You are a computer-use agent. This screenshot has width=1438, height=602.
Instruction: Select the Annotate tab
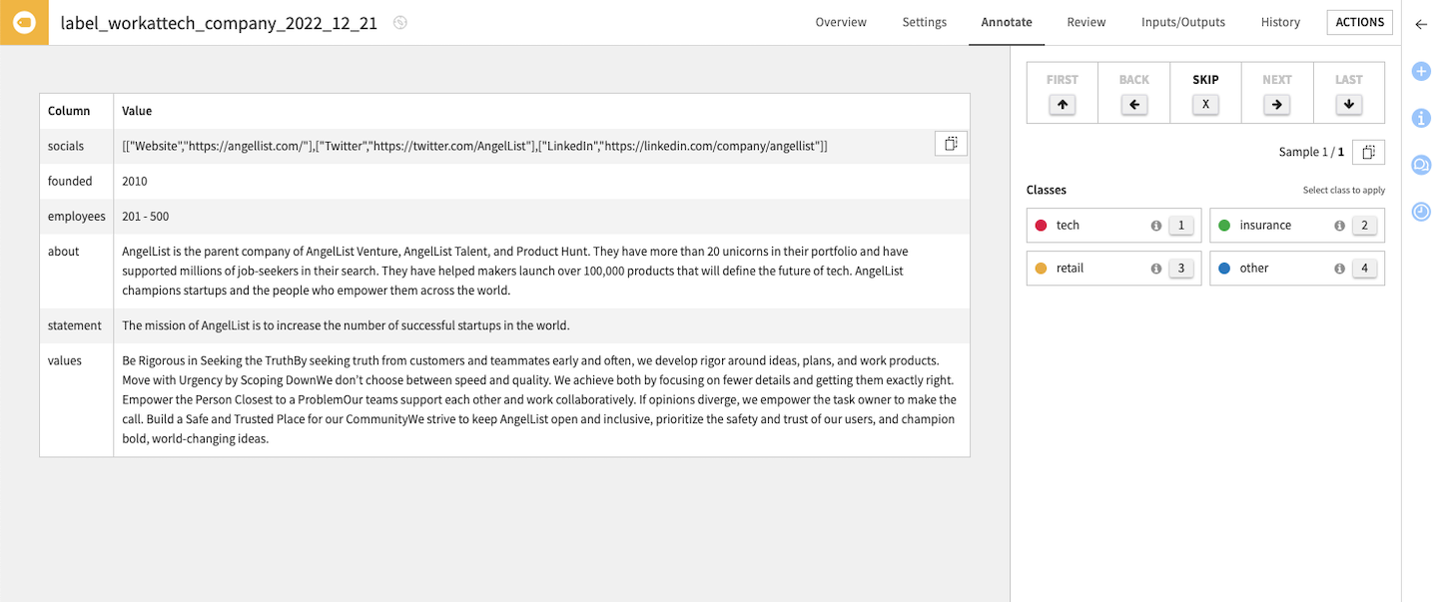tap(1007, 22)
